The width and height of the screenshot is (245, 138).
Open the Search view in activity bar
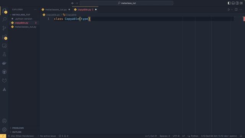[x=4, y=19]
